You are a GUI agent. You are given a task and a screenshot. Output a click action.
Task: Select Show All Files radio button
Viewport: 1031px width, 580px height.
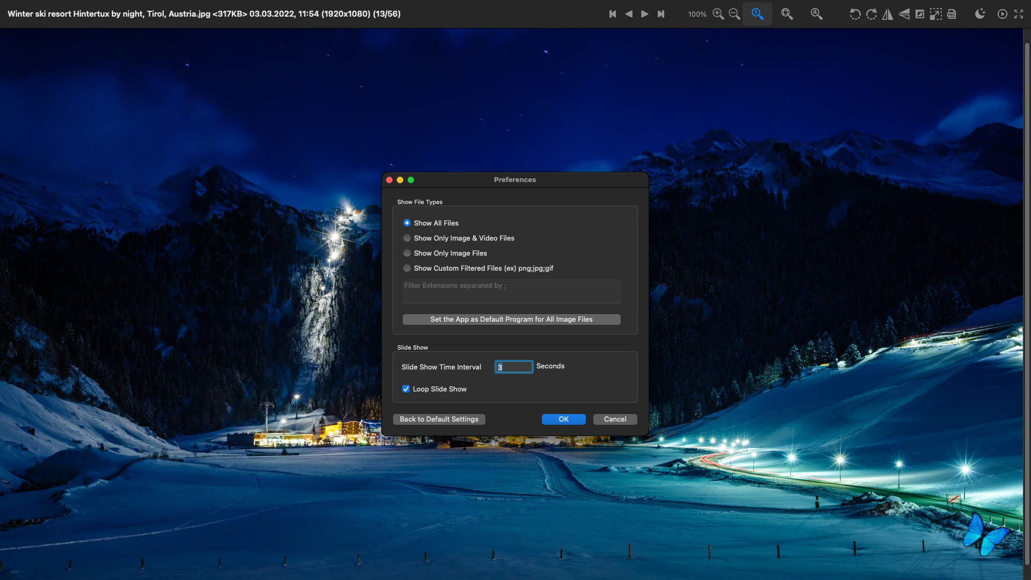click(x=407, y=223)
